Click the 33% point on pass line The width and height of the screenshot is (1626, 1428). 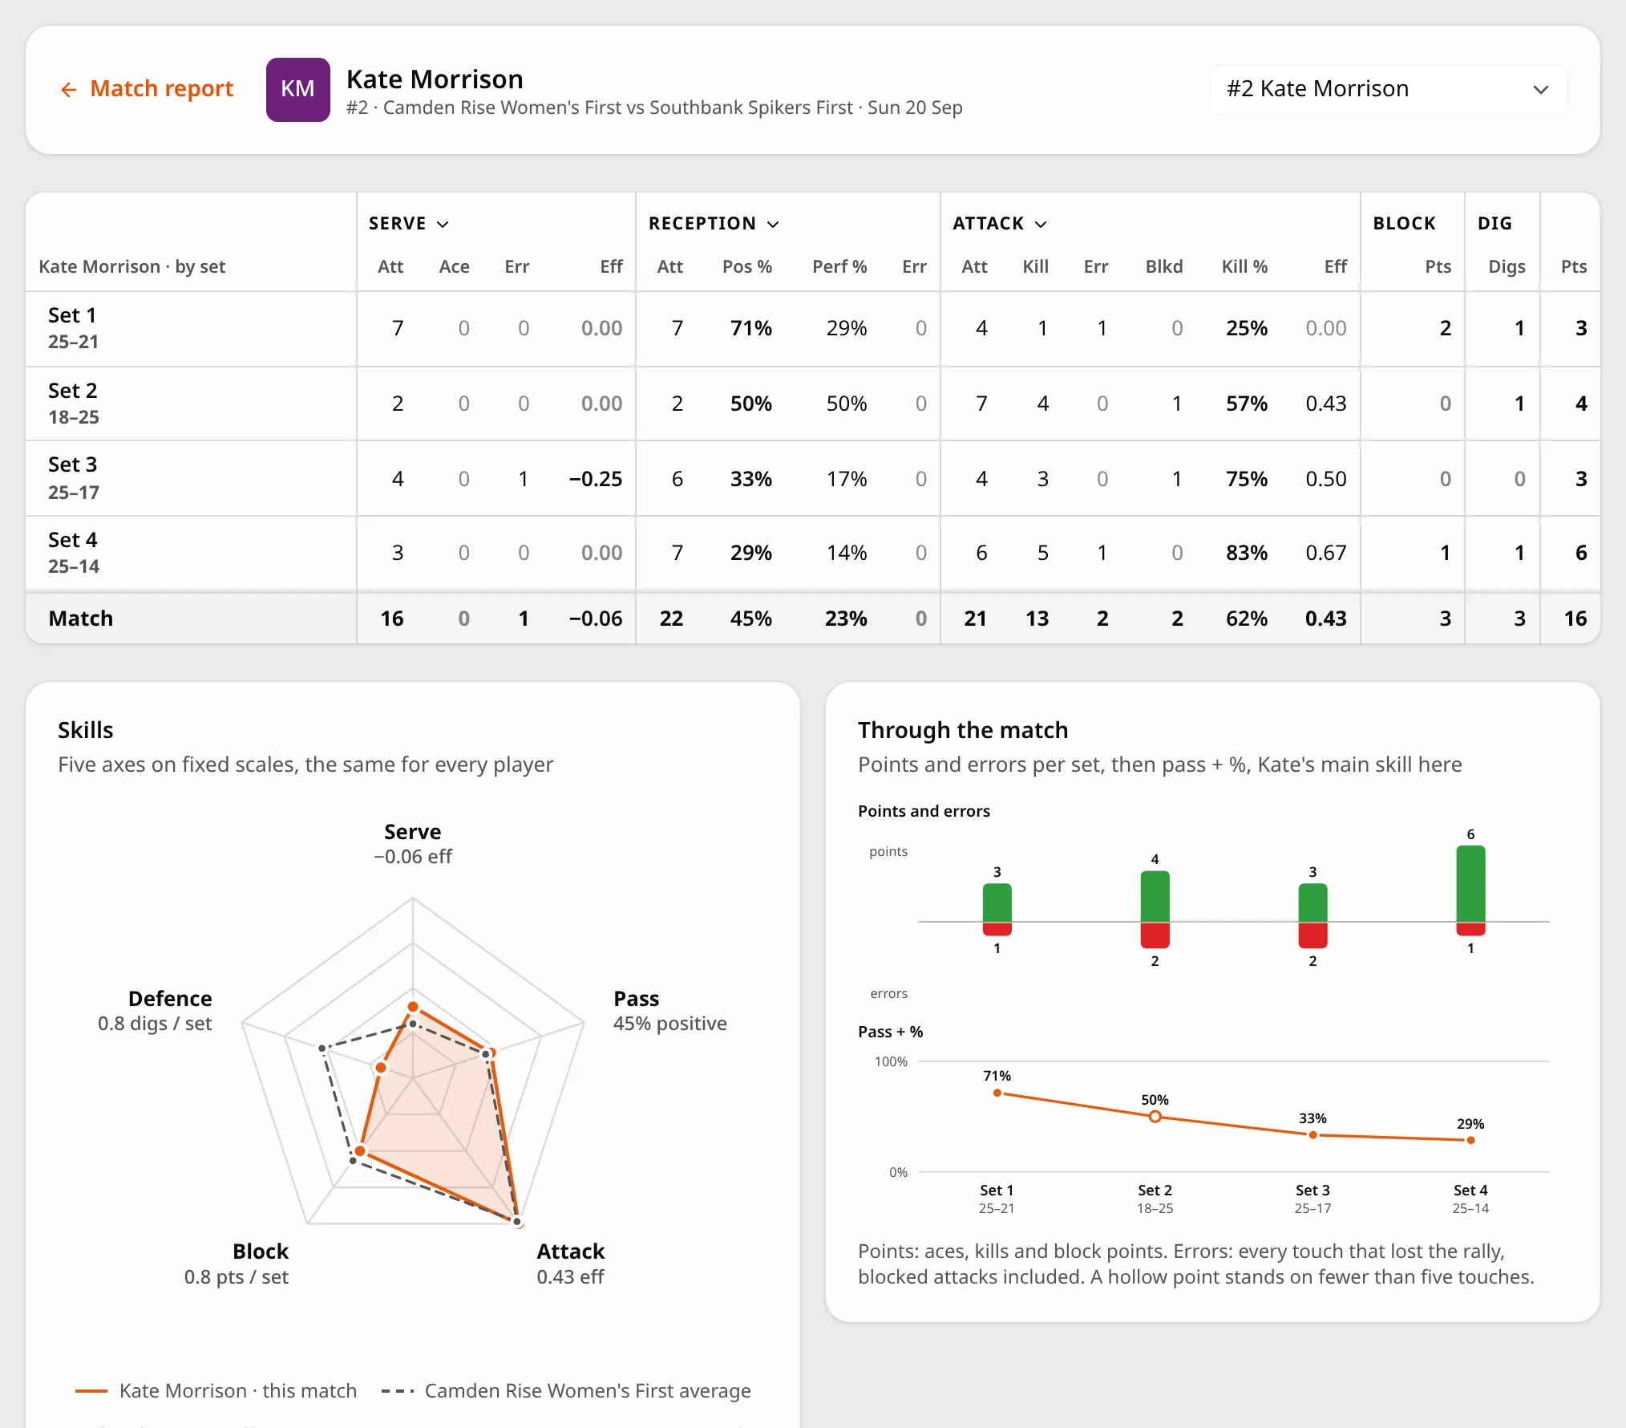(x=1313, y=1135)
